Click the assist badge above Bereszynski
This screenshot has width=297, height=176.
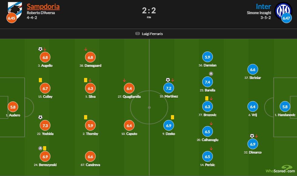(x=40, y=148)
